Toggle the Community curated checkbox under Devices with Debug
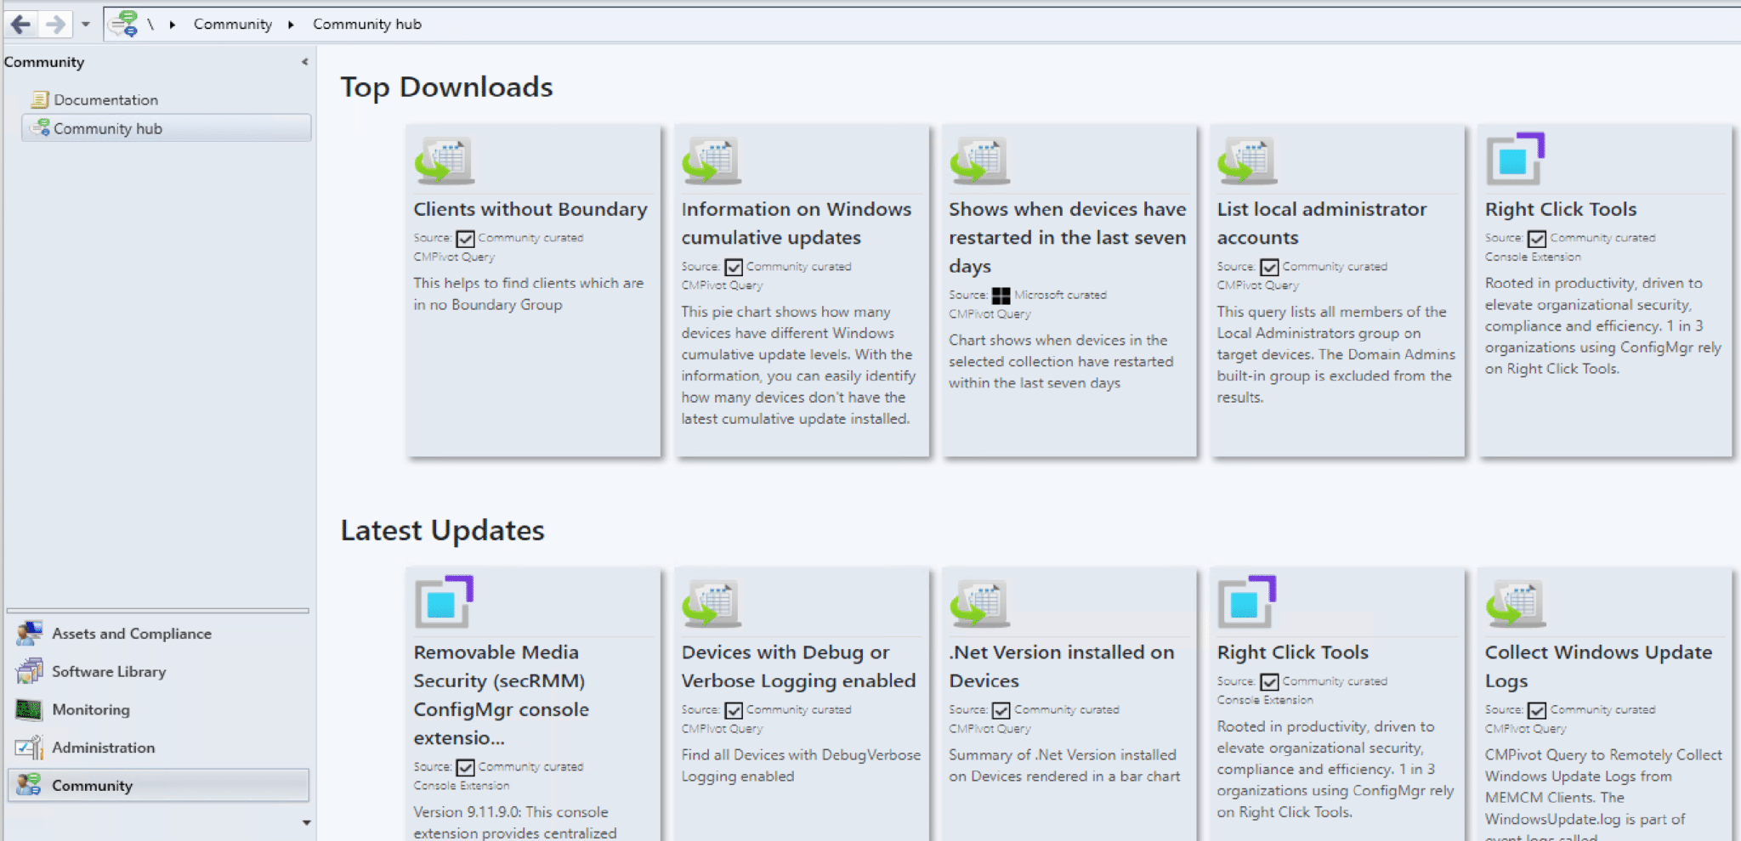Image resolution: width=1741 pixels, height=841 pixels. tap(734, 710)
